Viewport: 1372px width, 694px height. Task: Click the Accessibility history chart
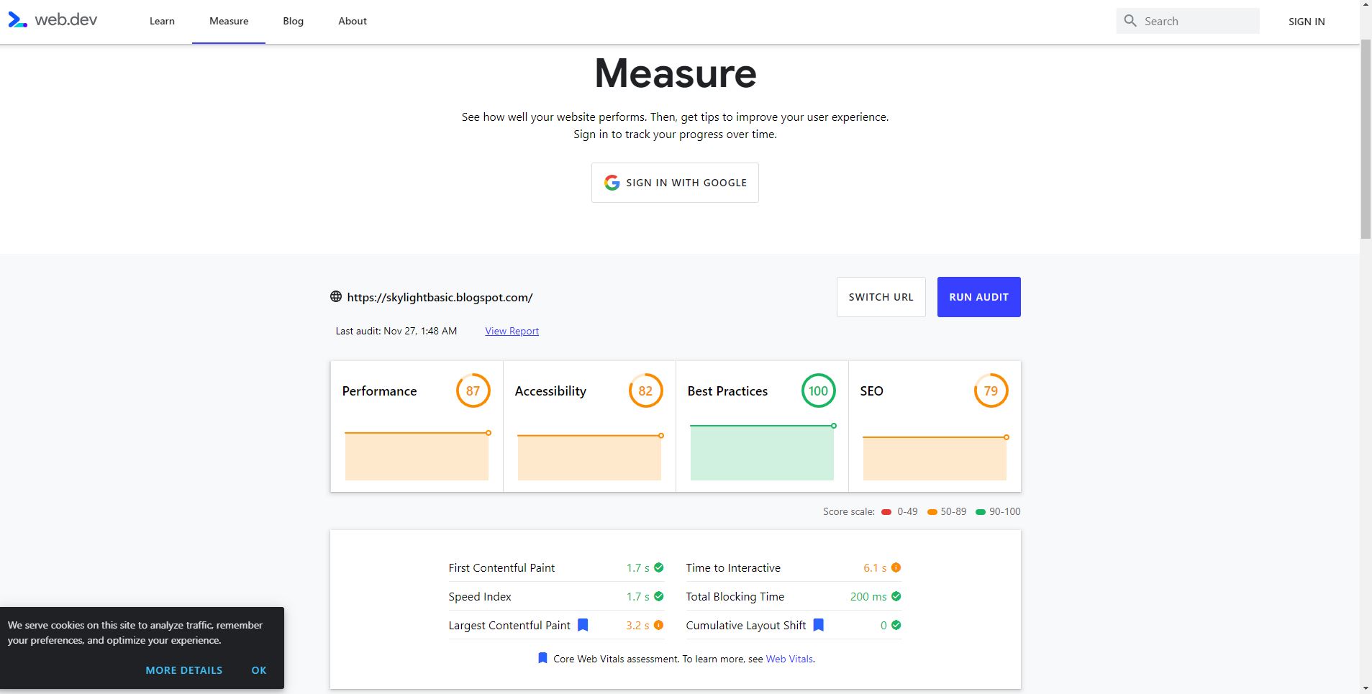[589, 457]
